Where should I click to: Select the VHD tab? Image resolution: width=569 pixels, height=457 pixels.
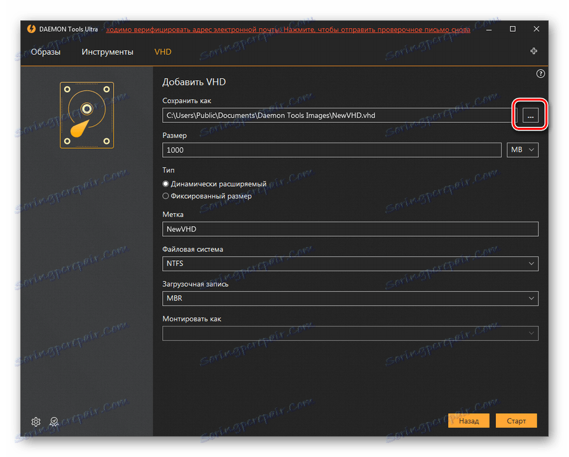point(163,52)
